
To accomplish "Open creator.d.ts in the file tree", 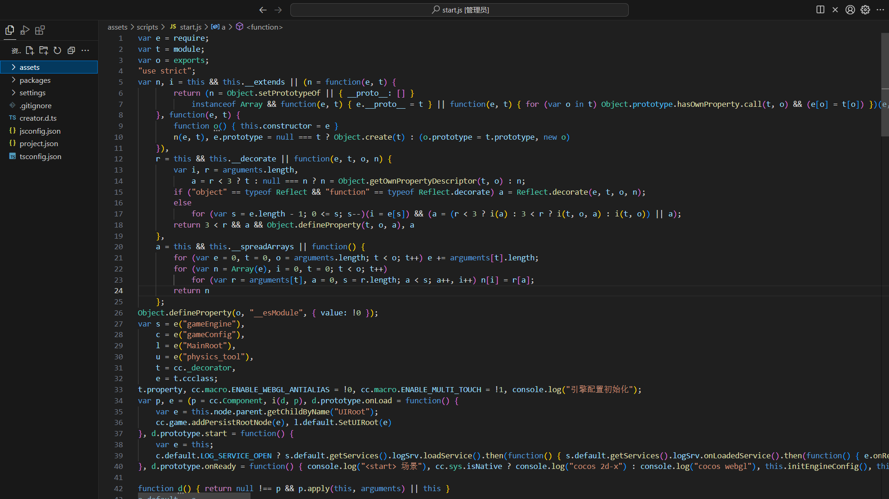I will (x=38, y=118).
